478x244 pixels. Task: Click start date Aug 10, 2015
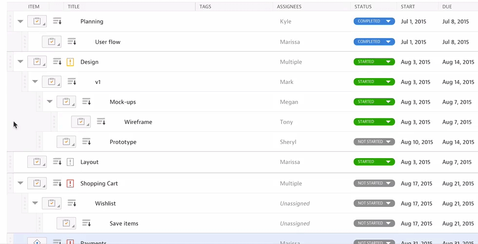(417, 142)
